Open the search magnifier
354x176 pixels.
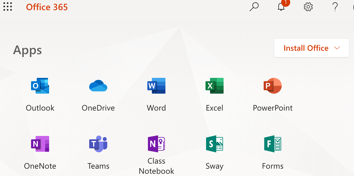pyautogui.click(x=254, y=7)
